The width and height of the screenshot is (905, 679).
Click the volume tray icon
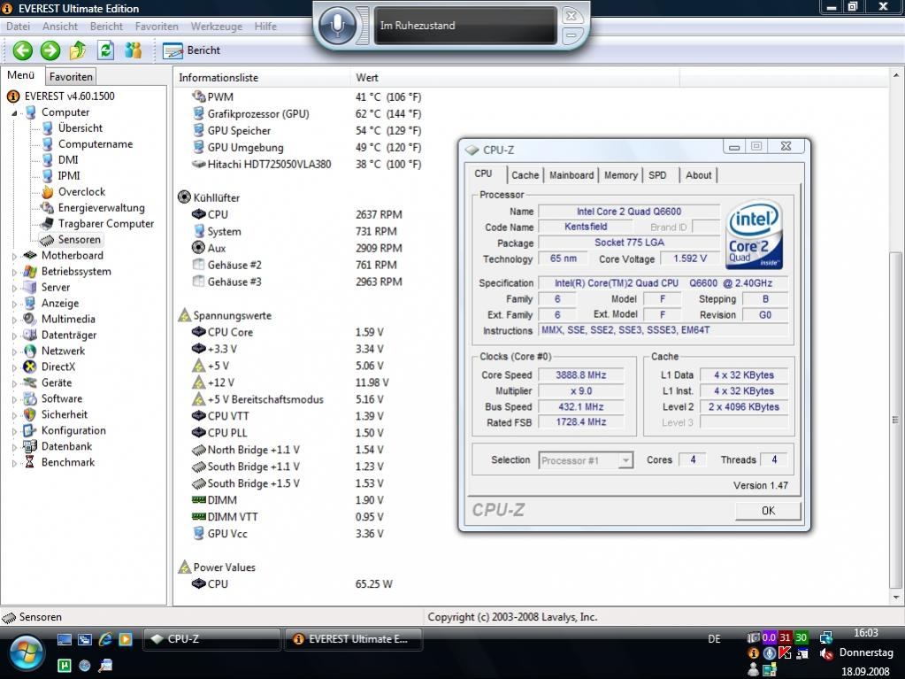pos(826,653)
